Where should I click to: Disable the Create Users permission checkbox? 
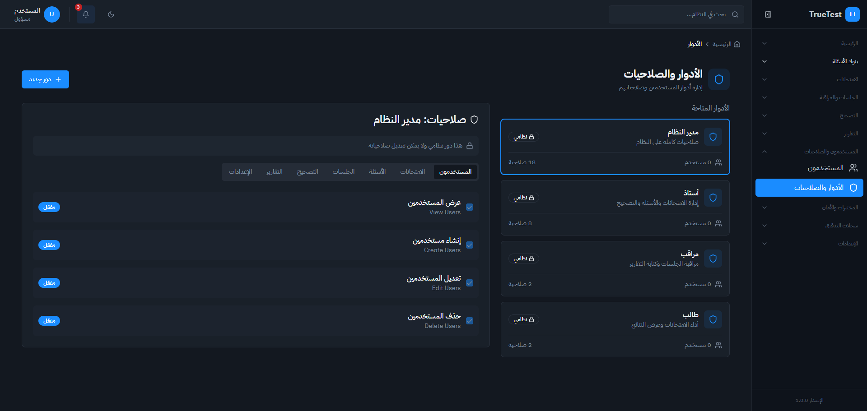(470, 245)
